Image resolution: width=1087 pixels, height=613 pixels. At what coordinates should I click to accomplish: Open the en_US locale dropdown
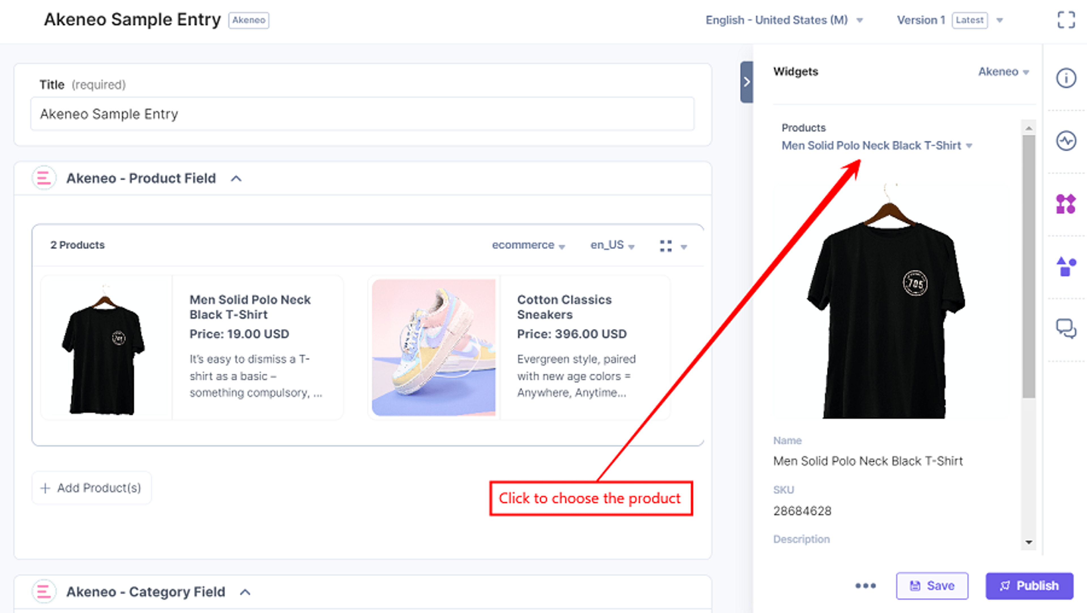coord(612,245)
